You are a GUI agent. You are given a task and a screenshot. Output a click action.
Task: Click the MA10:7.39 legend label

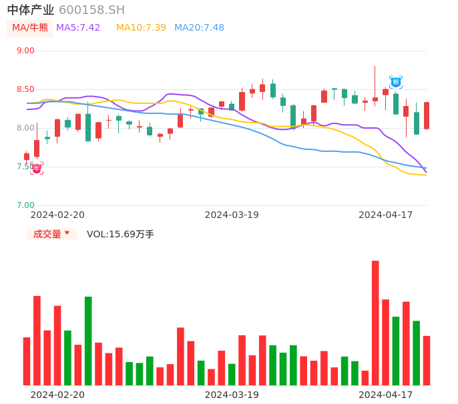pyautogui.click(x=141, y=28)
